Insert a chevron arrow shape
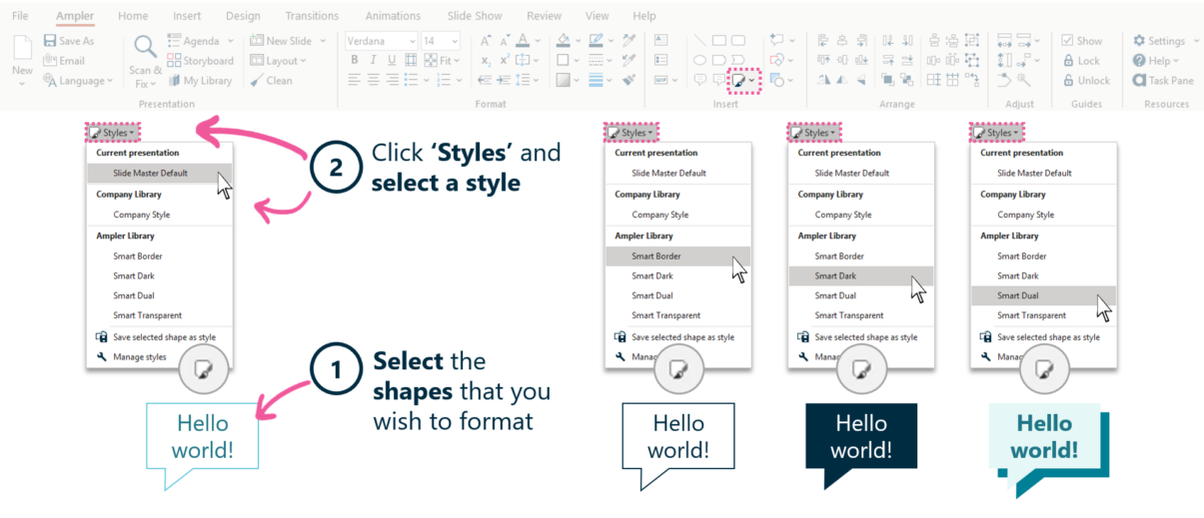Image resolution: width=1204 pixels, height=518 pixels. [x=737, y=61]
